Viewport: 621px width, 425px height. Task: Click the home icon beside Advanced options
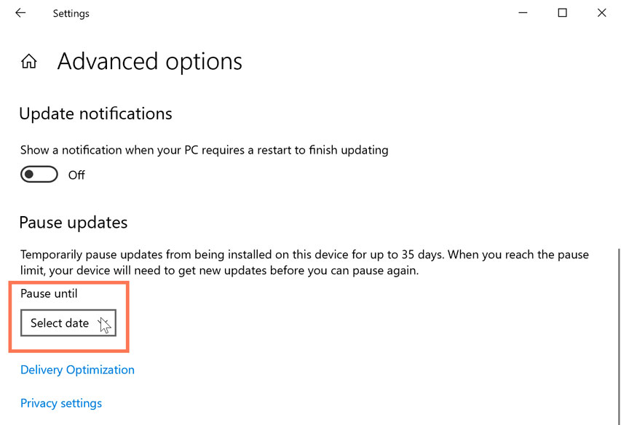point(28,61)
